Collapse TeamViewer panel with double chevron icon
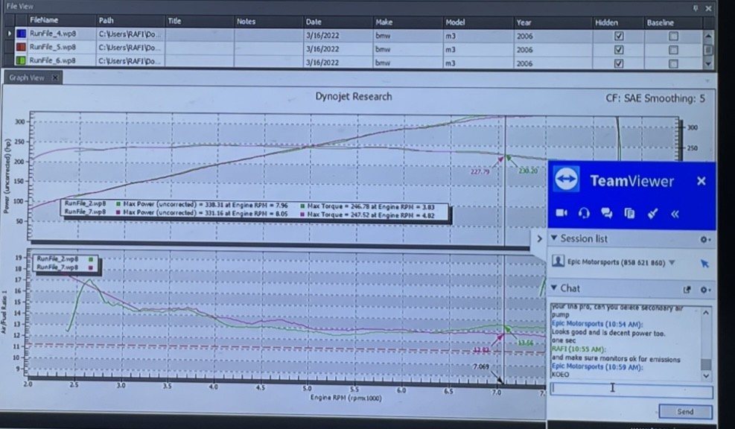The height and width of the screenshot is (429, 735). point(675,213)
